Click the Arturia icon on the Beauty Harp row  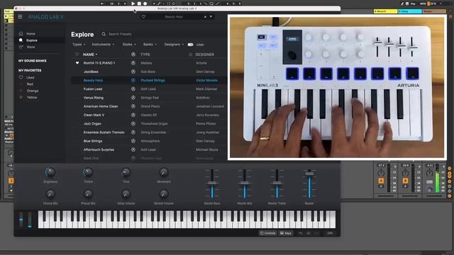(x=133, y=80)
